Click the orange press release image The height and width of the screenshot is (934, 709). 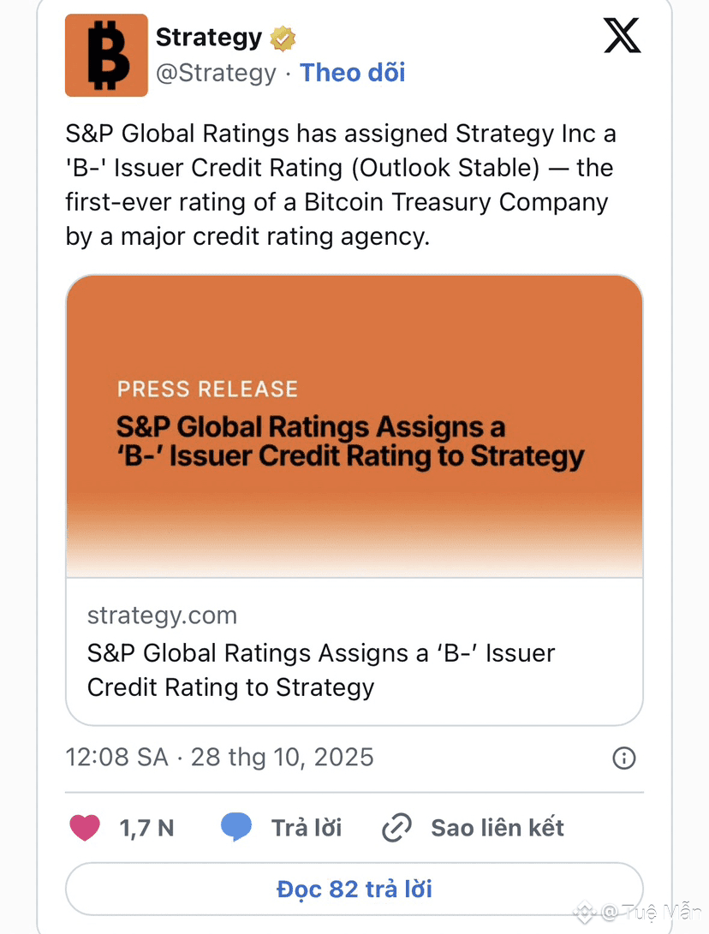pyautogui.click(x=354, y=426)
